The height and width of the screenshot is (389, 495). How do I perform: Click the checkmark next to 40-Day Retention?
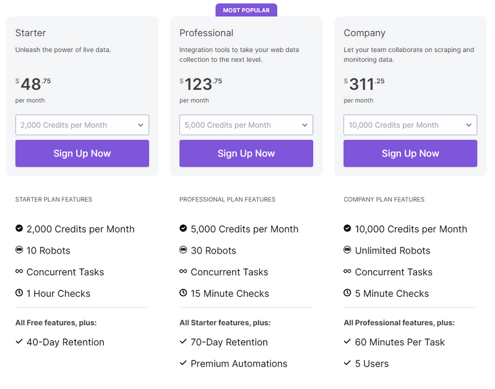(19, 341)
